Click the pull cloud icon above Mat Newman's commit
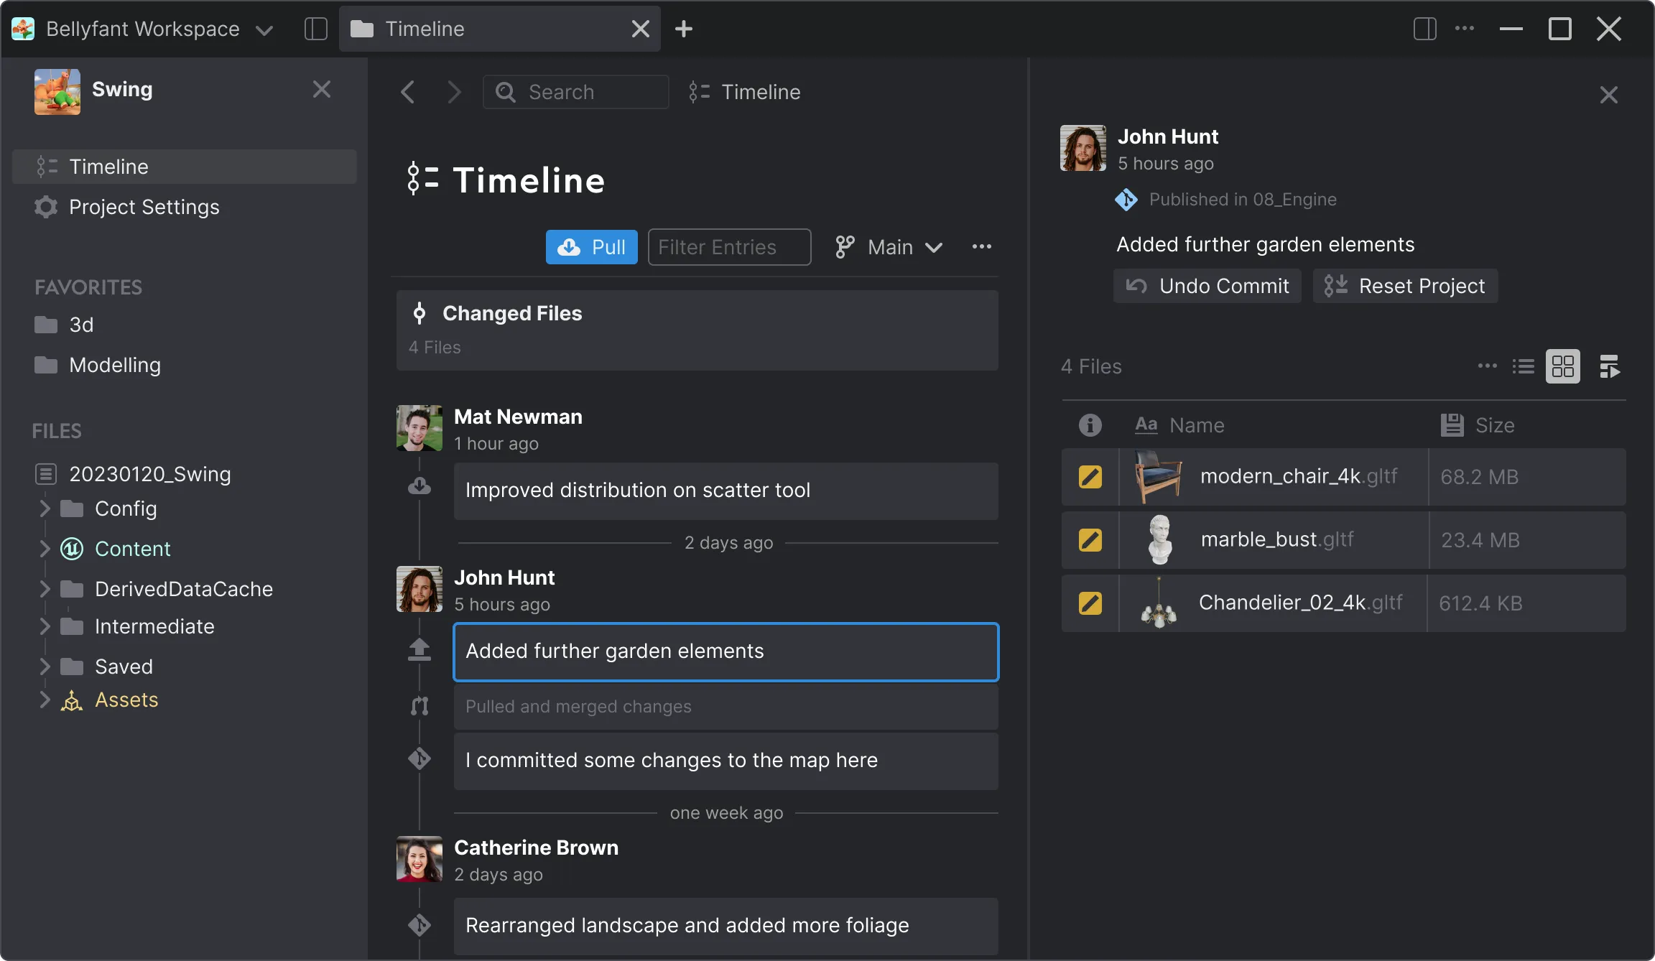Viewport: 1655px width, 961px height. coord(419,486)
